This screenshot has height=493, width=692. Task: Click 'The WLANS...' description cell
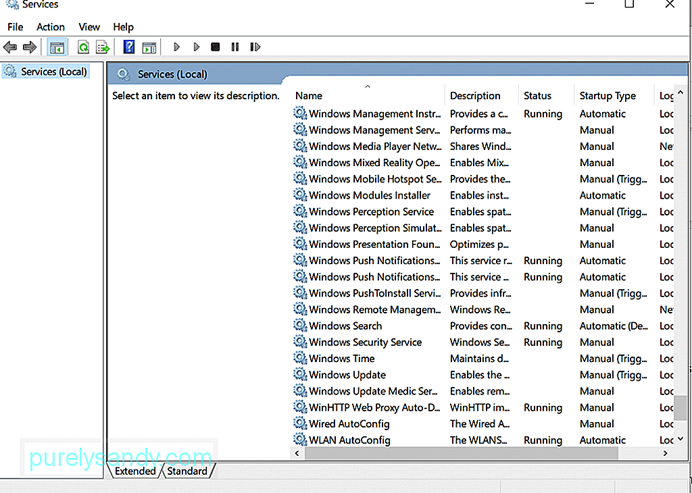pos(478,440)
